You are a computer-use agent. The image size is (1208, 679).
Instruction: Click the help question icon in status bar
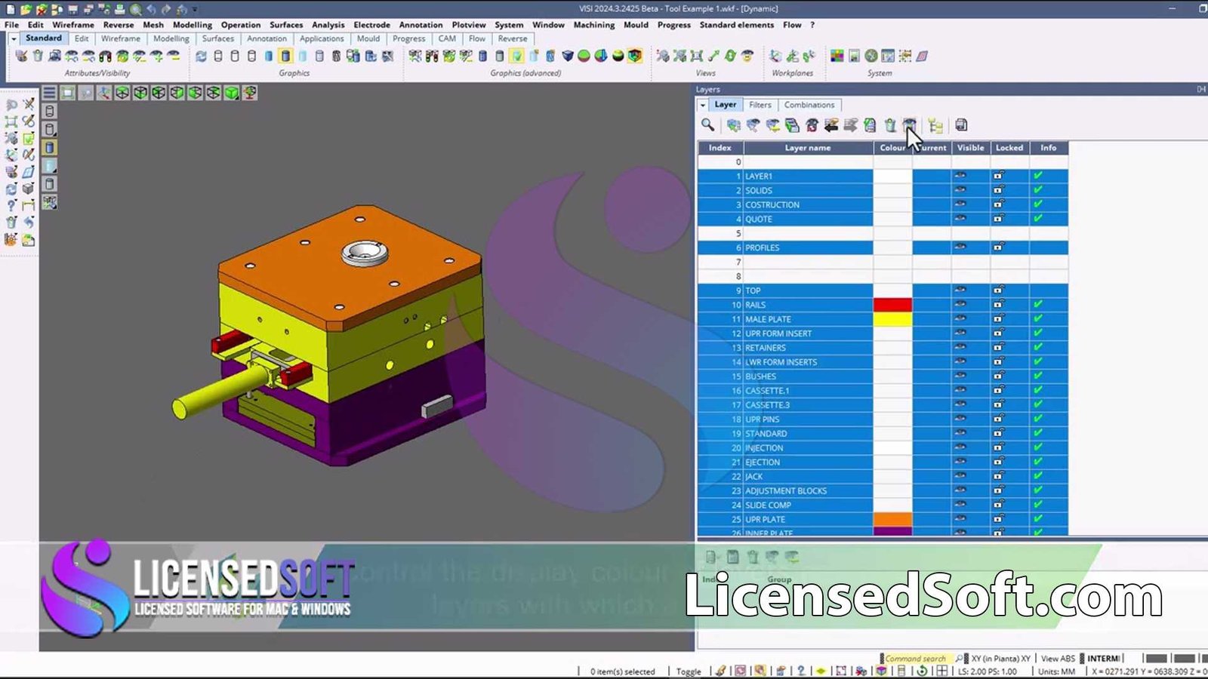point(801,671)
